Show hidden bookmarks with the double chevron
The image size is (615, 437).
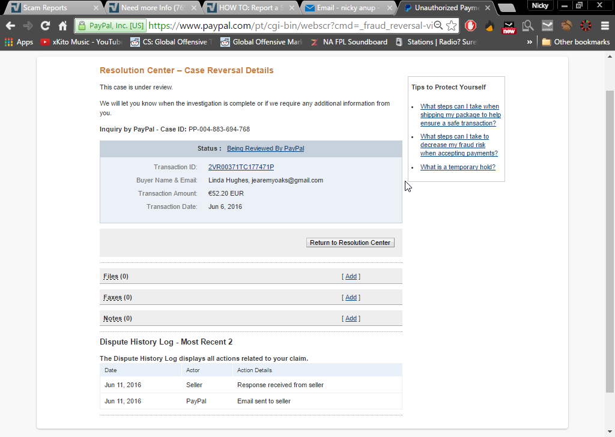[529, 42]
